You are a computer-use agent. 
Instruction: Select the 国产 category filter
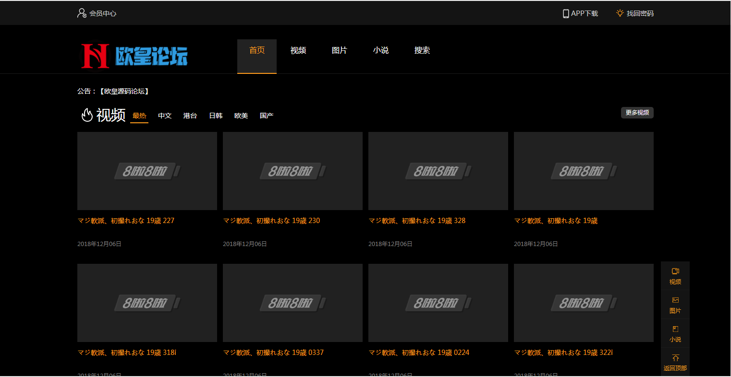(267, 115)
